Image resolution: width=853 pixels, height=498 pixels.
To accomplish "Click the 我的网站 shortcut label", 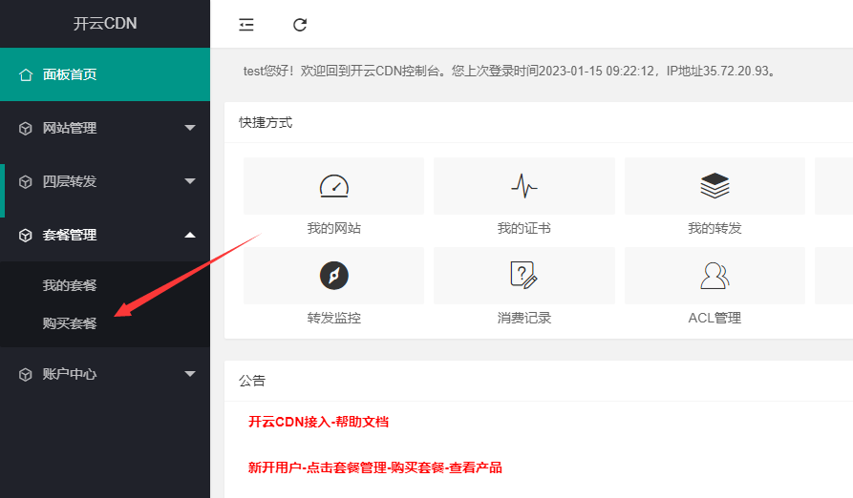I will tap(334, 228).
